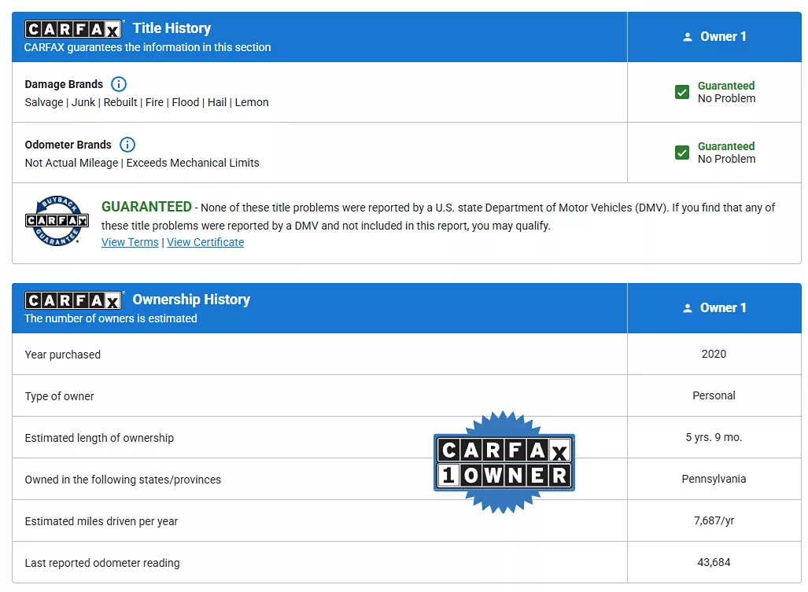Click the 43,684 odometer reading value
The width and height of the screenshot is (808, 592).
[714, 562]
